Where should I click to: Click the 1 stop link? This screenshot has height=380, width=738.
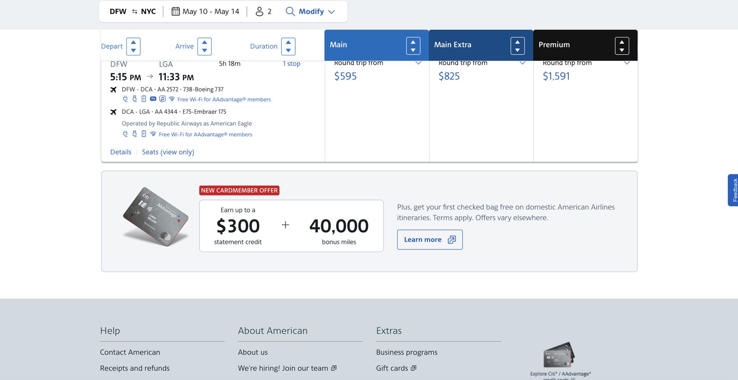(292, 64)
